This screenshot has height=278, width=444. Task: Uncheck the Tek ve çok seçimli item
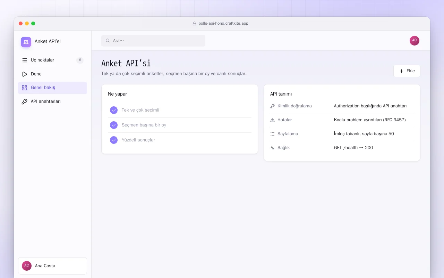click(x=114, y=110)
